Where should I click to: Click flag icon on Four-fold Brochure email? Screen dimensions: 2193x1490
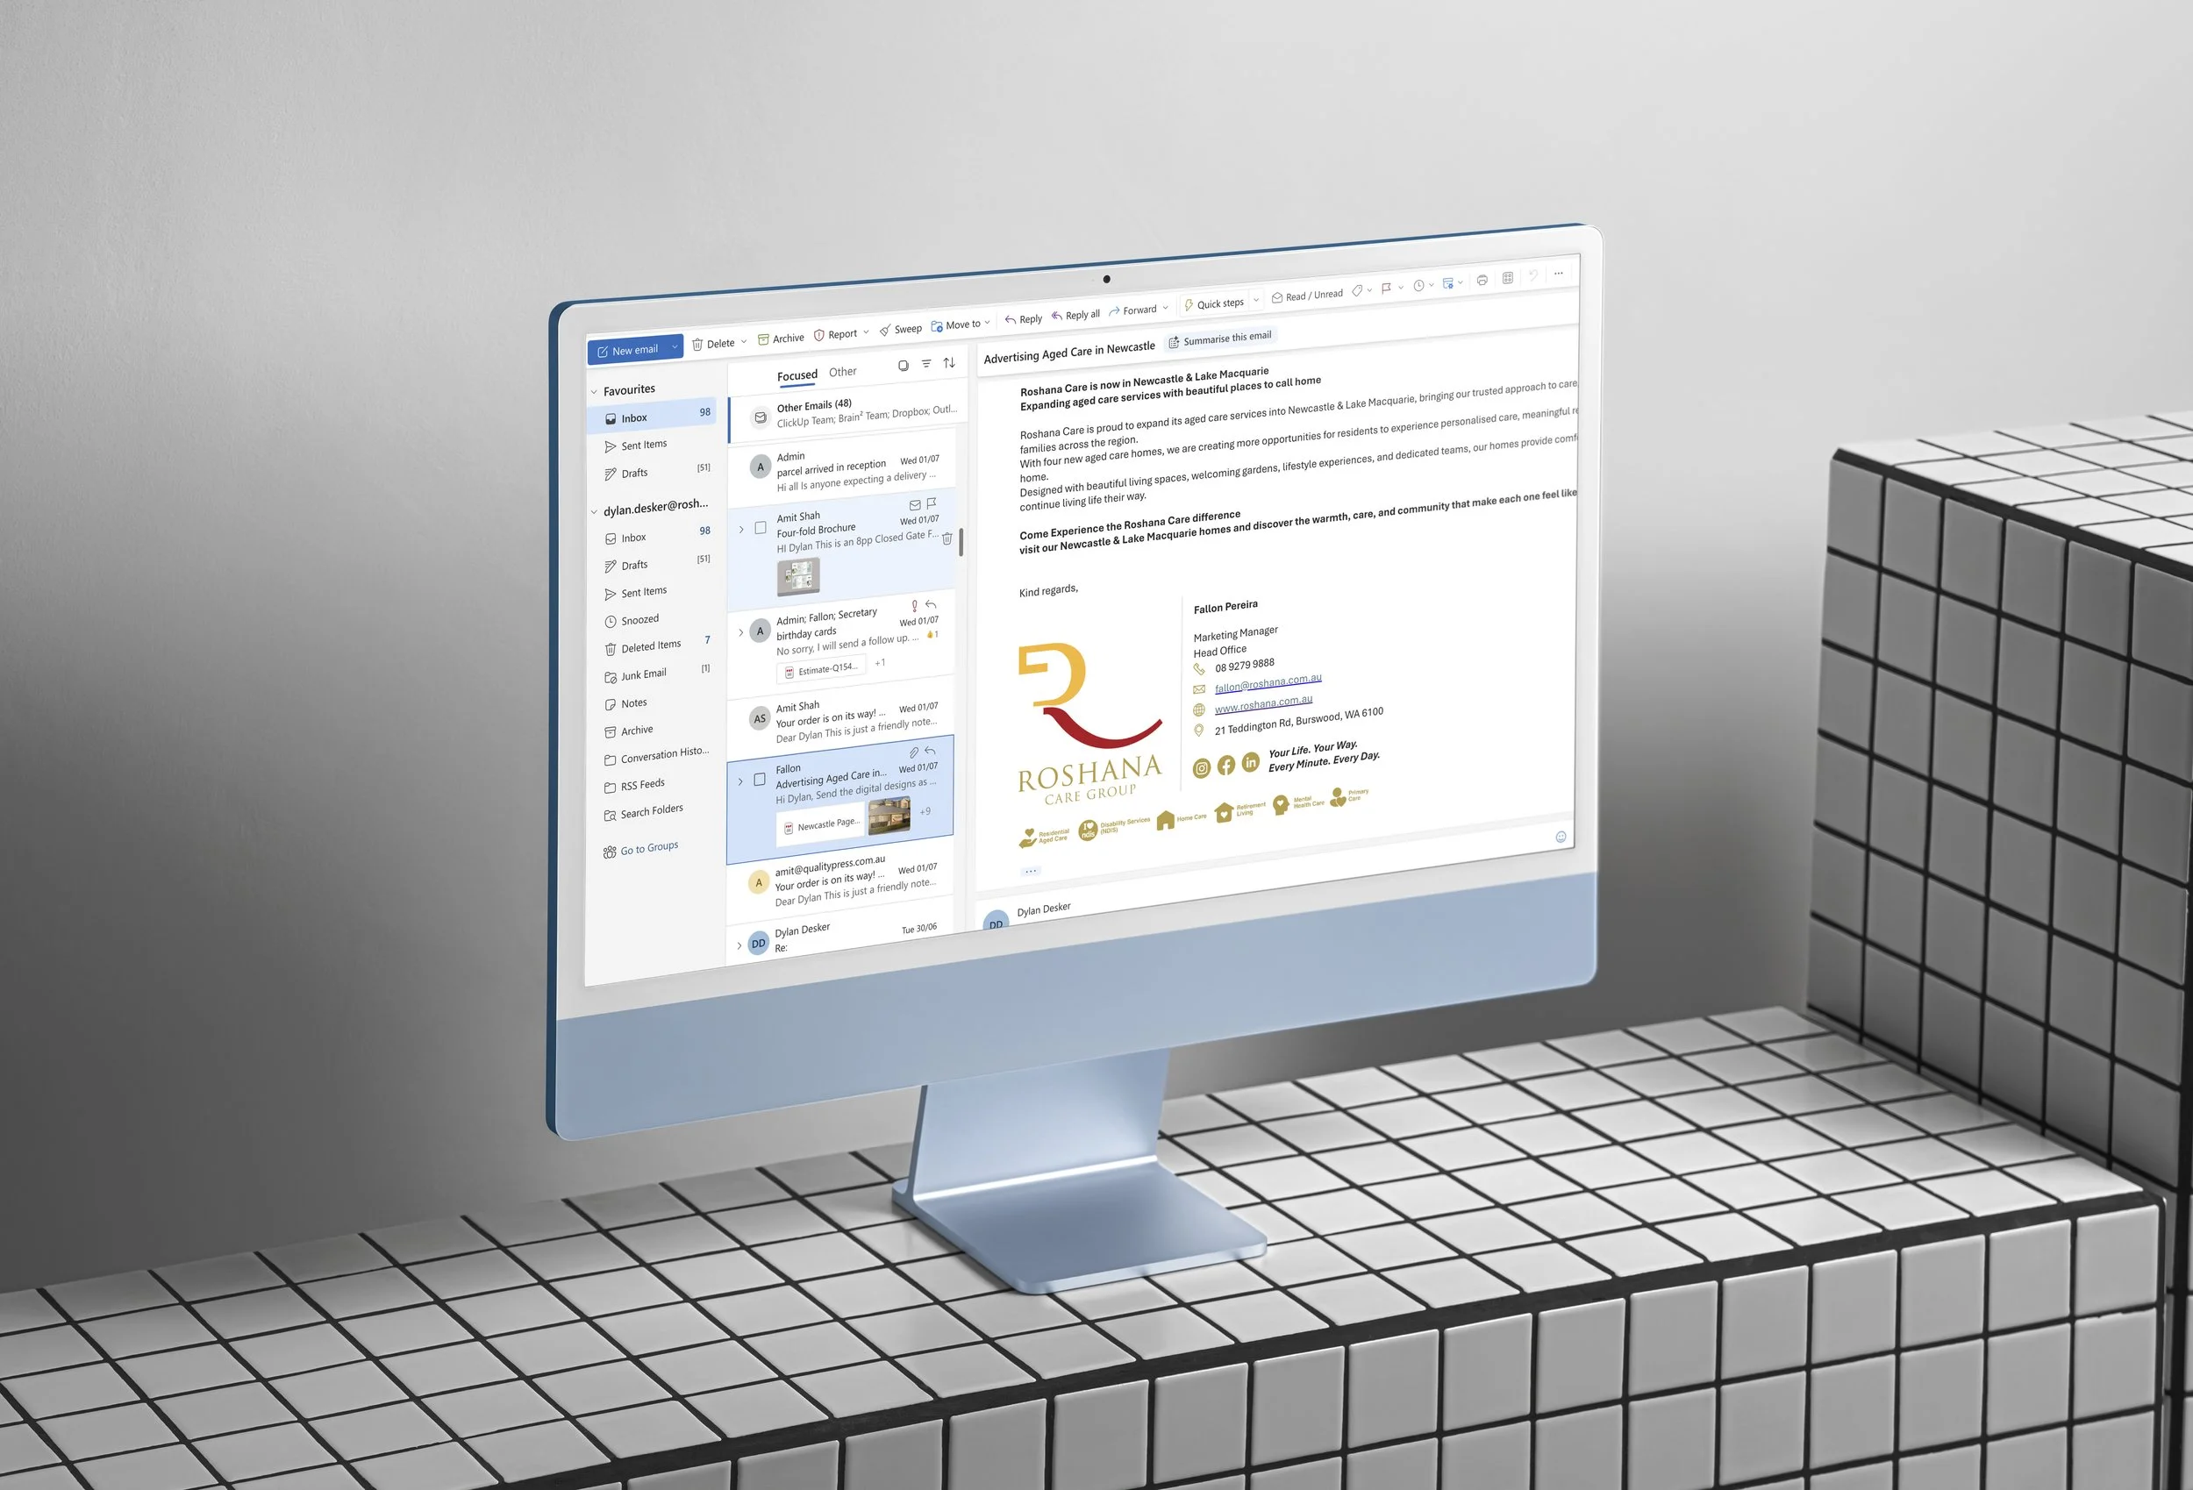(x=932, y=503)
